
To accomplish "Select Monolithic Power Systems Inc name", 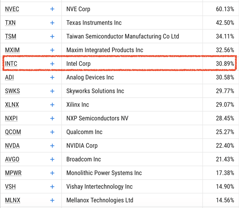I will (104, 173).
